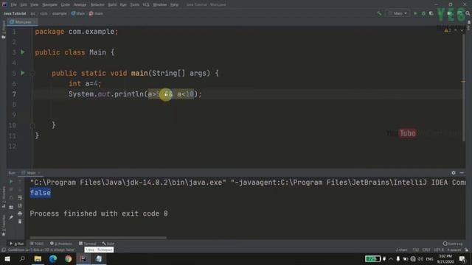Toggle soft-wrap in Run console
This screenshot has height=265, width=472.
pos(20,197)
